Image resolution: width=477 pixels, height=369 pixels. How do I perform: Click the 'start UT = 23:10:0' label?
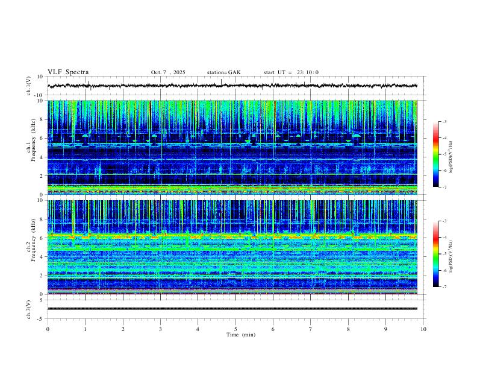point(291,72)
